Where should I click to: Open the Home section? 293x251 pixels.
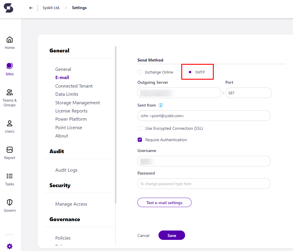10,42
